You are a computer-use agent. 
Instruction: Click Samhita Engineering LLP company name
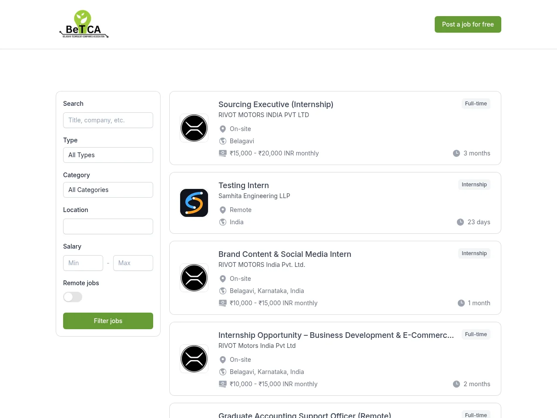(x=254, y=196)
